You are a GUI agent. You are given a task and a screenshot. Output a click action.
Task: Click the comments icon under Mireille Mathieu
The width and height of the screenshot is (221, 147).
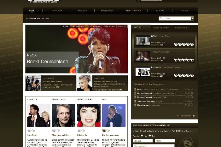(x=83, y=131)
